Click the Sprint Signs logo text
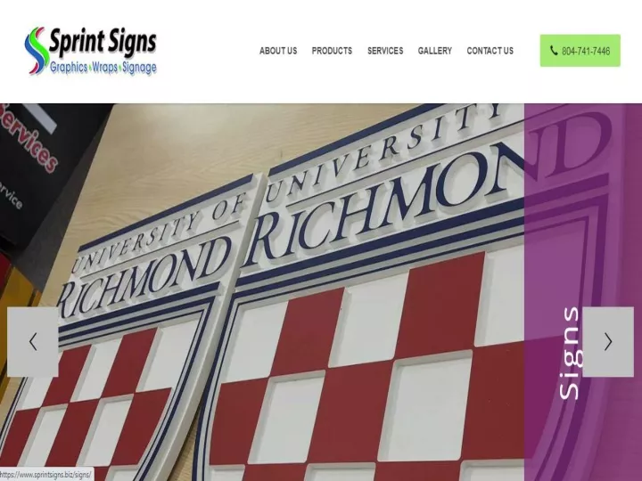642x481 pixels. click(x=103, y=42)
